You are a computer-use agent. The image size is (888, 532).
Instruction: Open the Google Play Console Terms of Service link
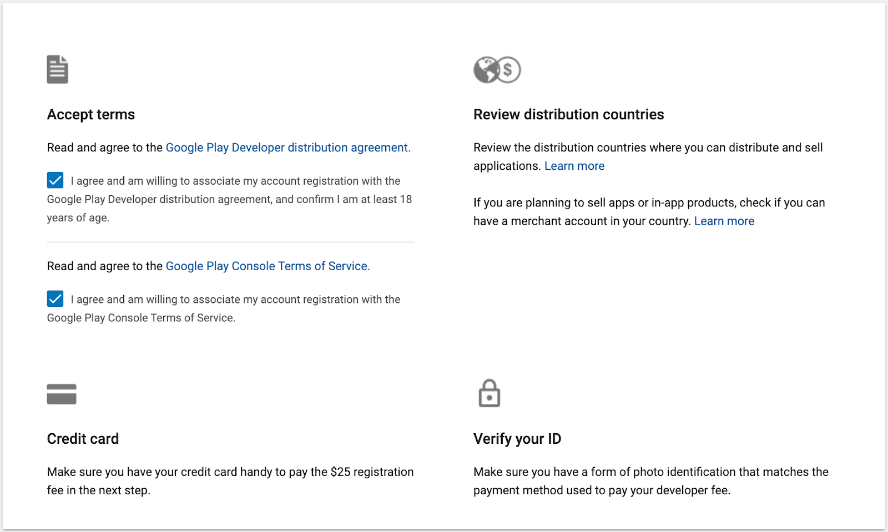pos(268,266)
